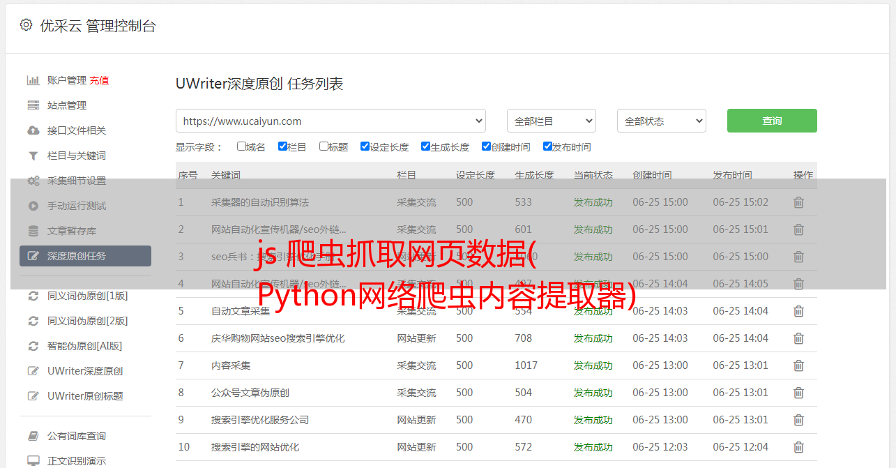Open 接口文件相关 in the sidebar
The height and width of the screenshot is (468, 896).
click(77, 130)
